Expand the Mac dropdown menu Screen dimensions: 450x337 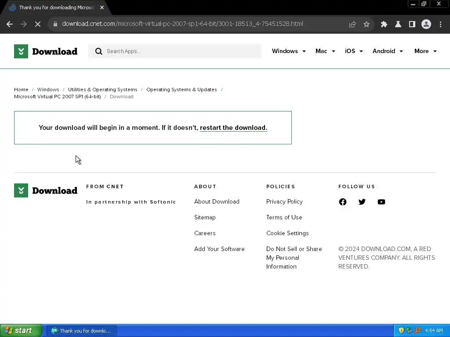point(325,51)
